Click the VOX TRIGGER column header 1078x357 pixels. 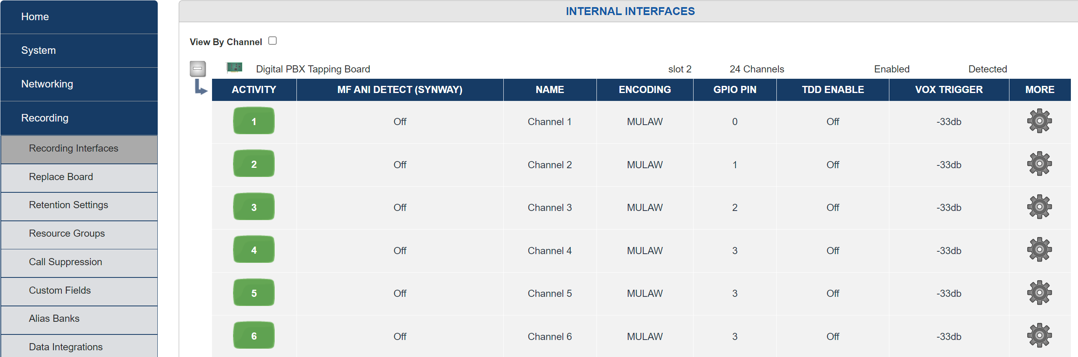pyautogui.click(x=948, y=89)
